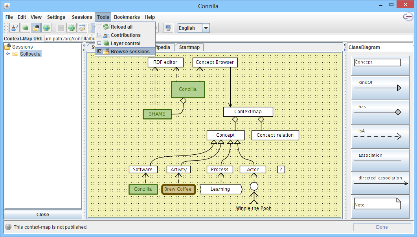Click 'This context-map is not published.' text
Viewport: 417px width, 237px height.
click(x=51, y=227)
